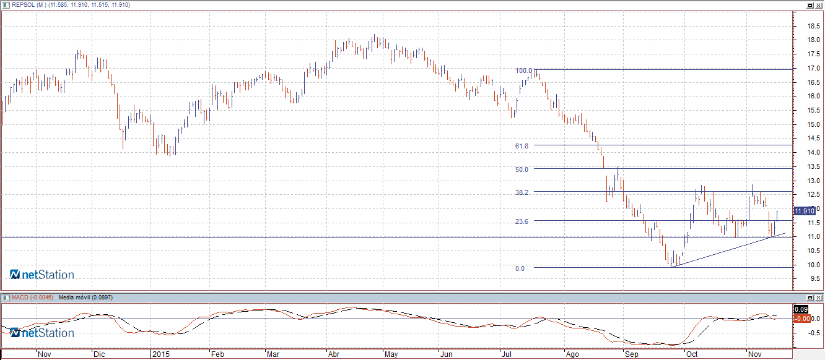Click the Jun label on time axis
The width and height of the screenshot is (825, 360).
click(446, 354)
